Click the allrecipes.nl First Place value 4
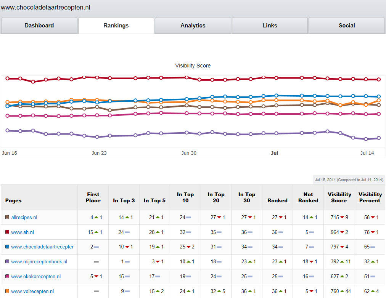The width and height of the screenshot is (386, 298). 92,217
